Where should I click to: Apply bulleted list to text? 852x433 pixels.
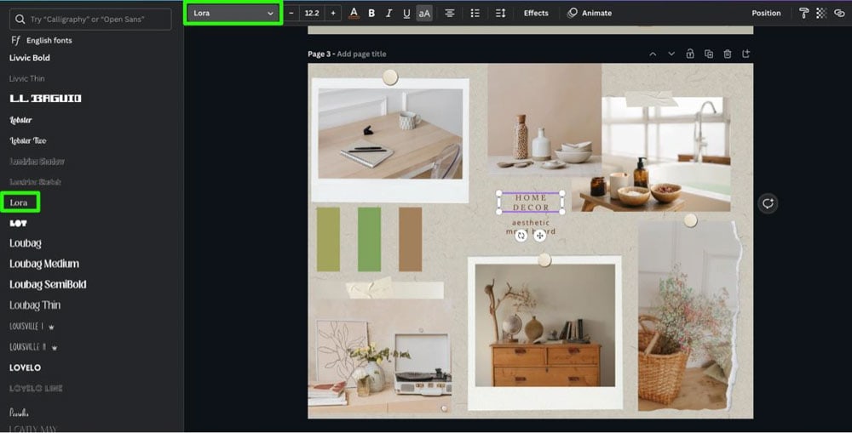[x=475, y=13]
